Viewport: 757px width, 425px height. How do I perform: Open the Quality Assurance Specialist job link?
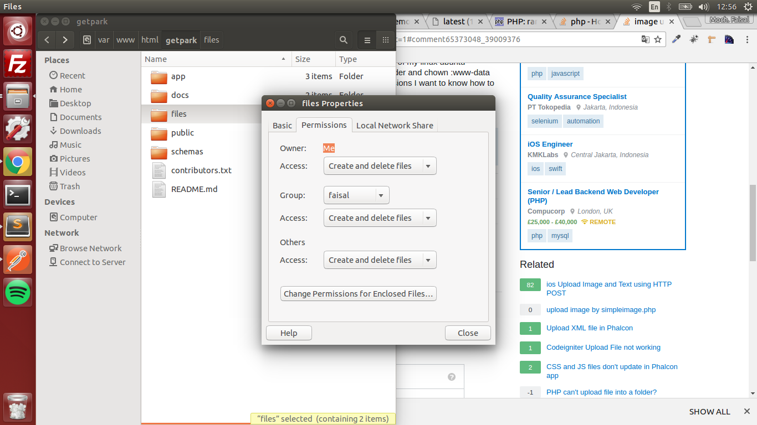click(577, 97)
